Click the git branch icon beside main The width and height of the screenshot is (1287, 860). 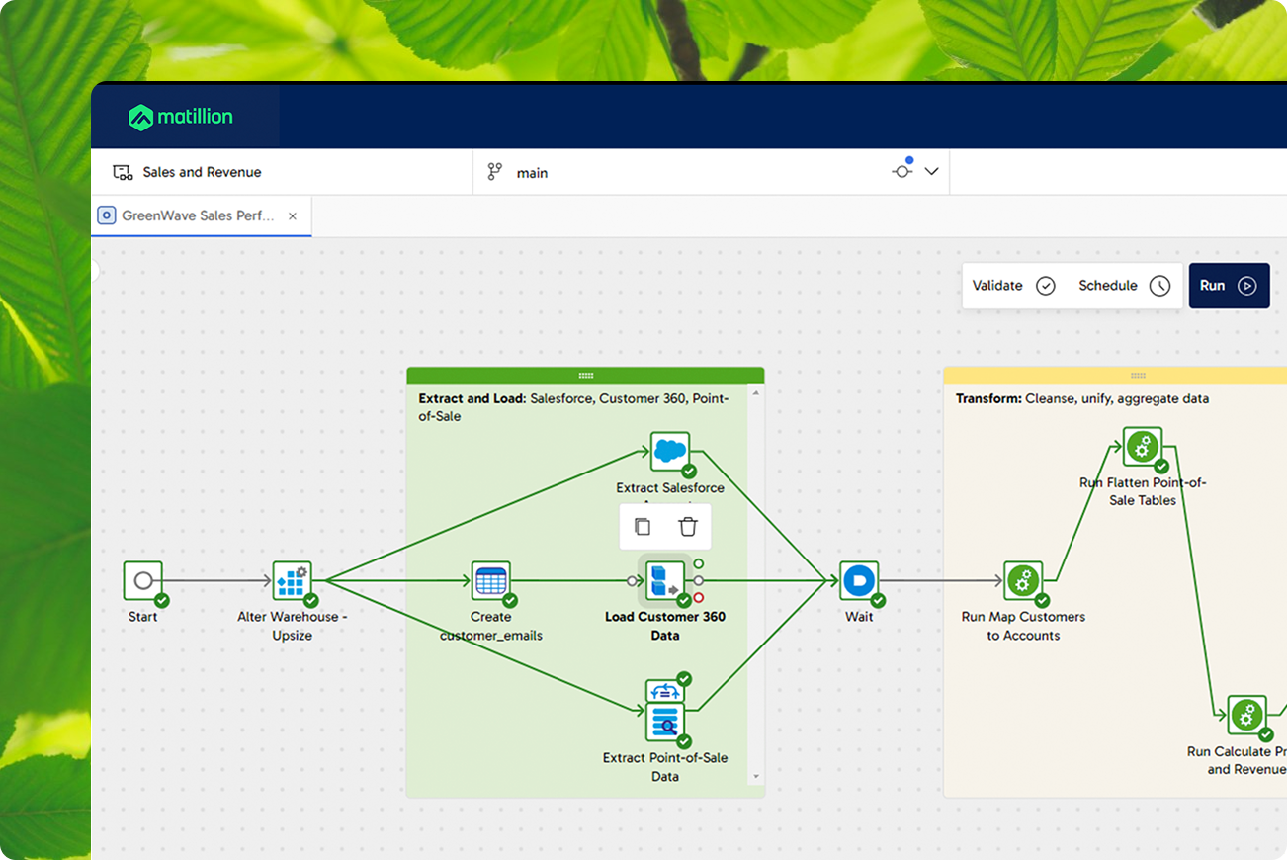tap(495, 172)
